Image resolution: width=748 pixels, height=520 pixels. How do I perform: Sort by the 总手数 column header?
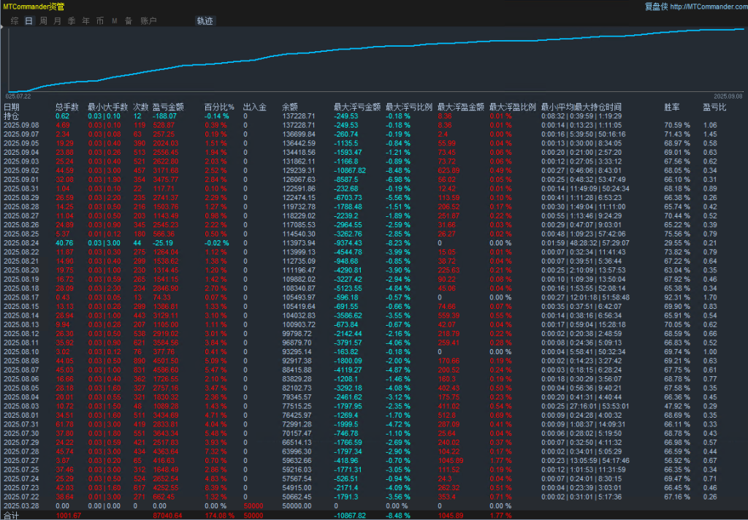click(x=67, y=107)
